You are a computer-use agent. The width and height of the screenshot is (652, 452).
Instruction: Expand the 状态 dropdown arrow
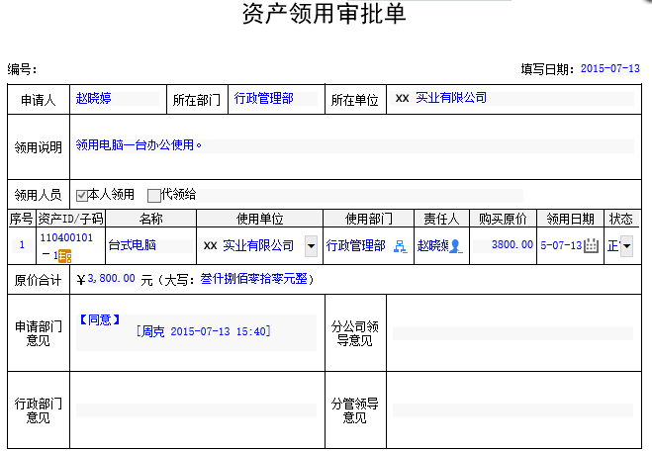point(626,245)
